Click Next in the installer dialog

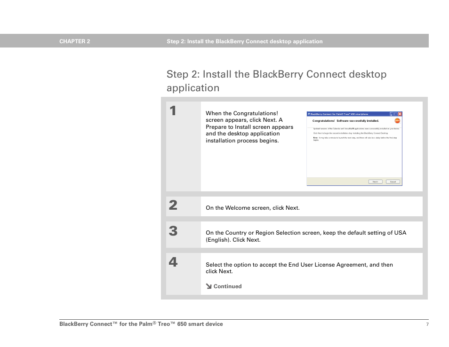pyautogui.click(x=375, y=181)
